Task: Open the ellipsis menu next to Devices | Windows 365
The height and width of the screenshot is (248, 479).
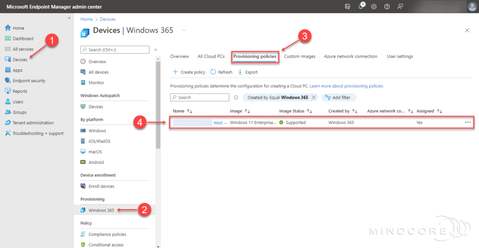Action: 184,30
